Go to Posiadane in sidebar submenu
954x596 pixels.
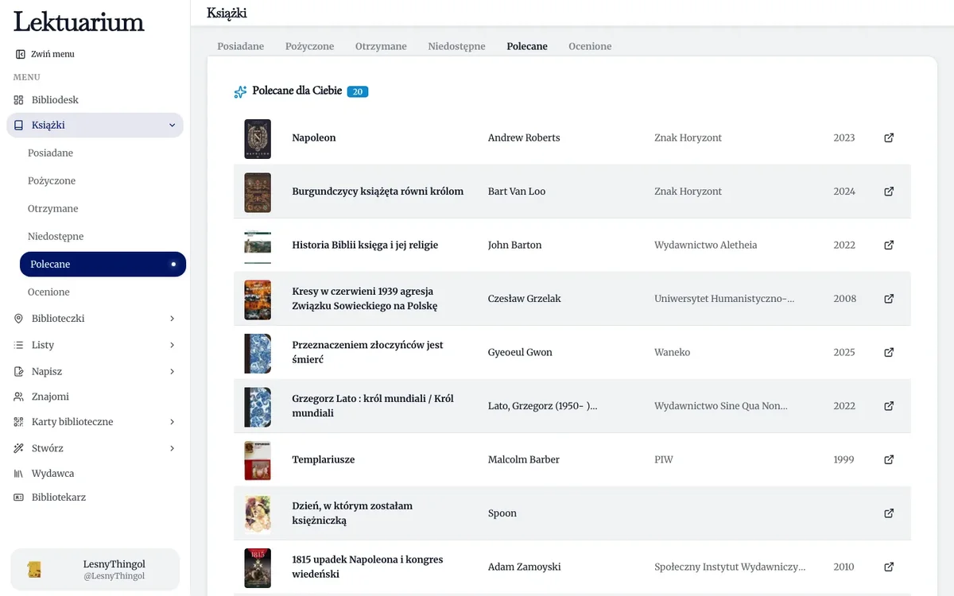50,153
